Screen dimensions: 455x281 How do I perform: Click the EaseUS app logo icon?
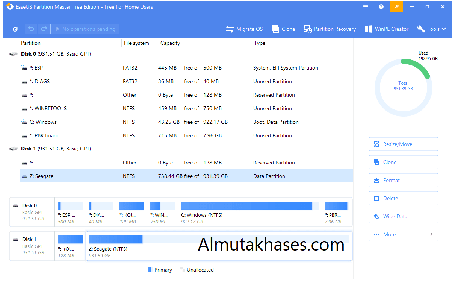tap(10, 7)
